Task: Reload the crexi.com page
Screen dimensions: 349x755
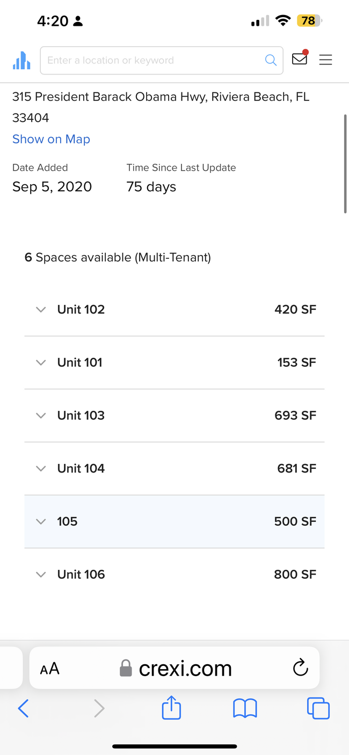Action: [300, 668]
